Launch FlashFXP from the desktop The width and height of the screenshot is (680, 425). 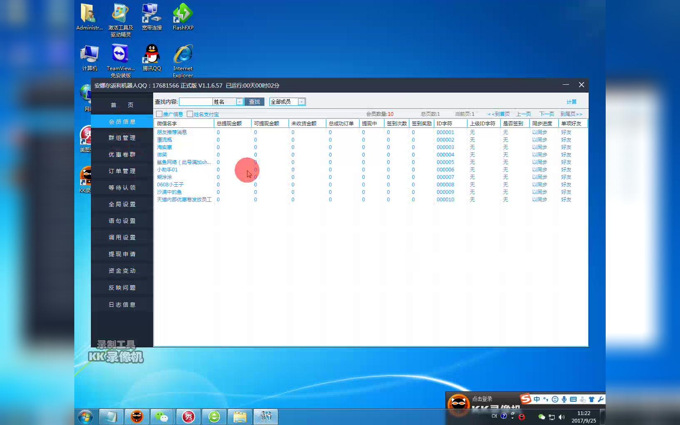pos(183,17)
